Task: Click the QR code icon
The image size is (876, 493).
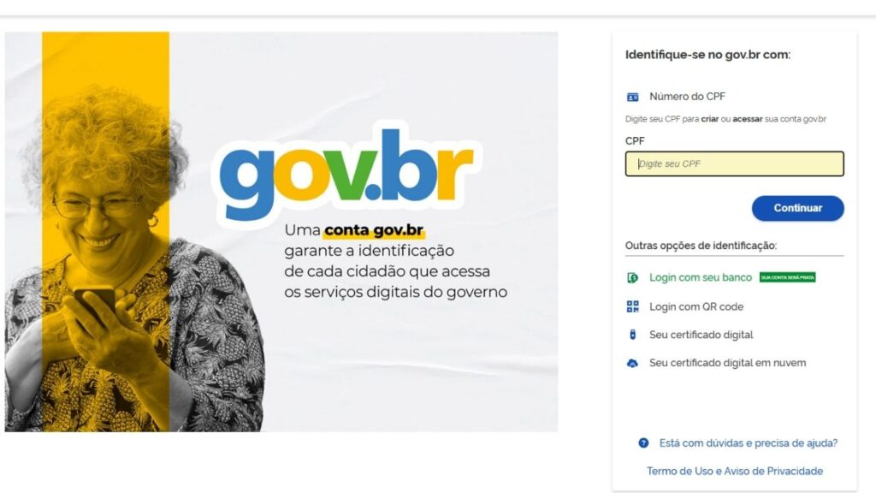Action: pyautogui.click(x=632, y=306)
